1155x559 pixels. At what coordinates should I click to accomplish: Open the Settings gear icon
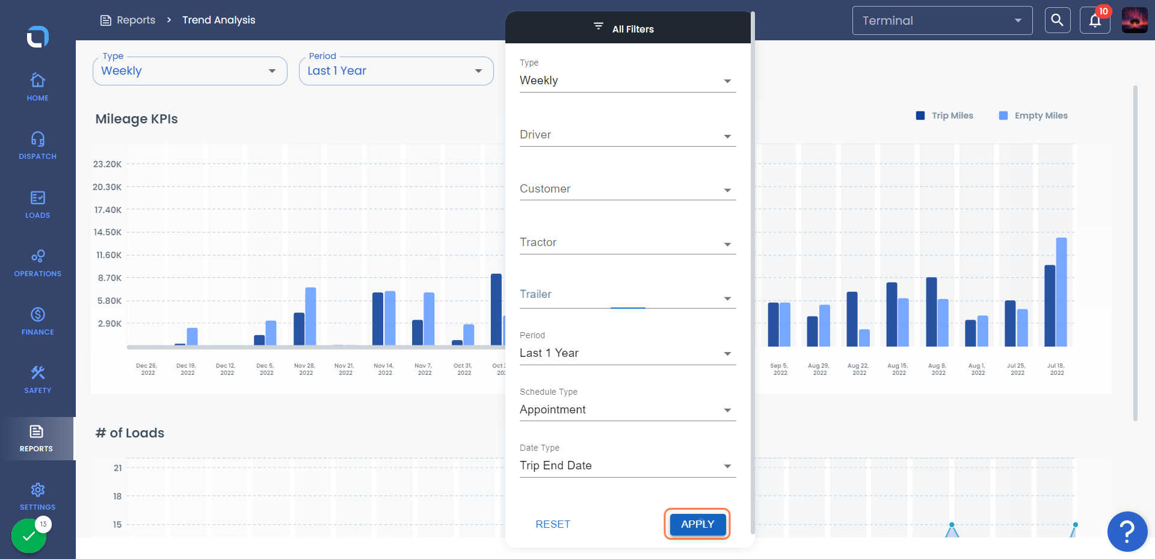[x=38, y=490]
